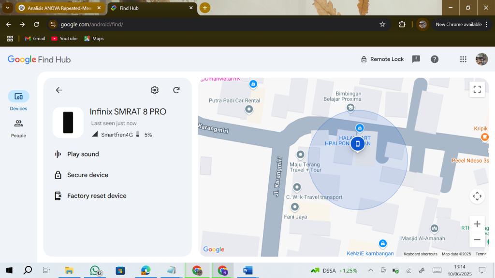This screenshot has height=278, width=495.
Task: Open the Google apps grid
Action: (463, 59)
